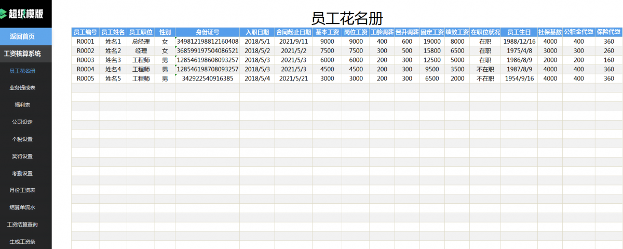
Task: Click the hire date 2018/5/4
Action: coord(257,78)
